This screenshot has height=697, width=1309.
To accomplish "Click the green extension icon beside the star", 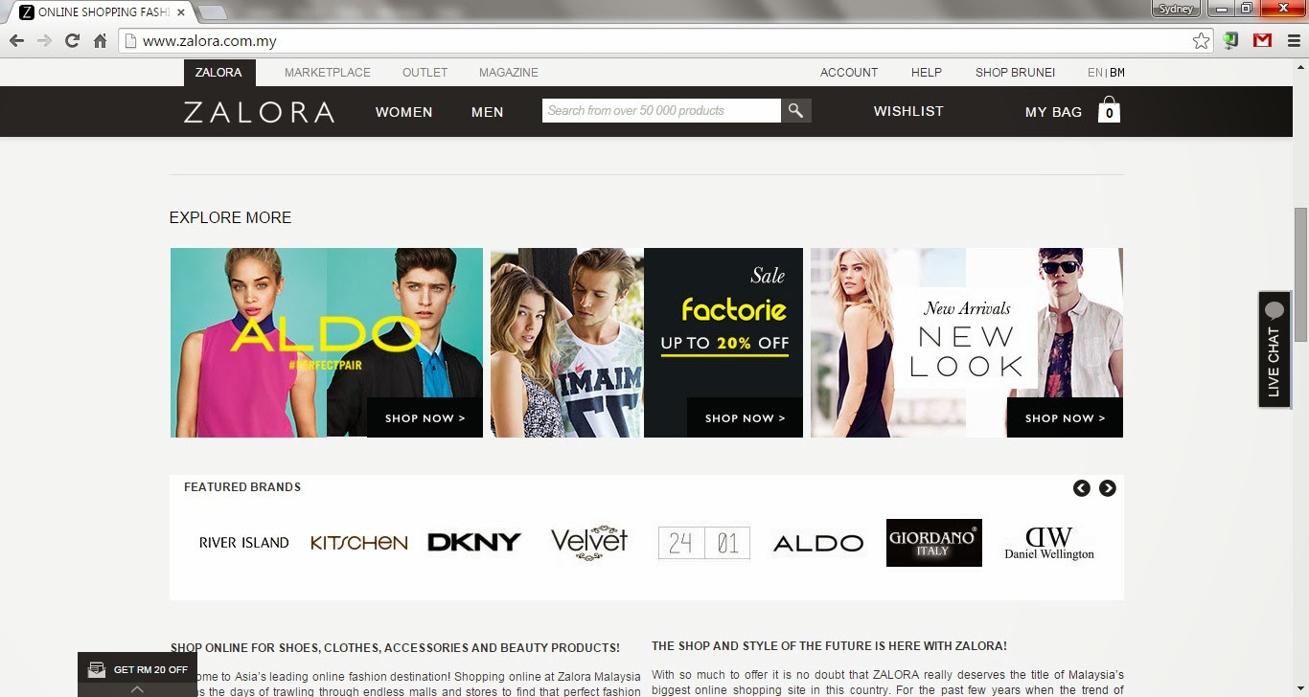I will pos(1232,40).
